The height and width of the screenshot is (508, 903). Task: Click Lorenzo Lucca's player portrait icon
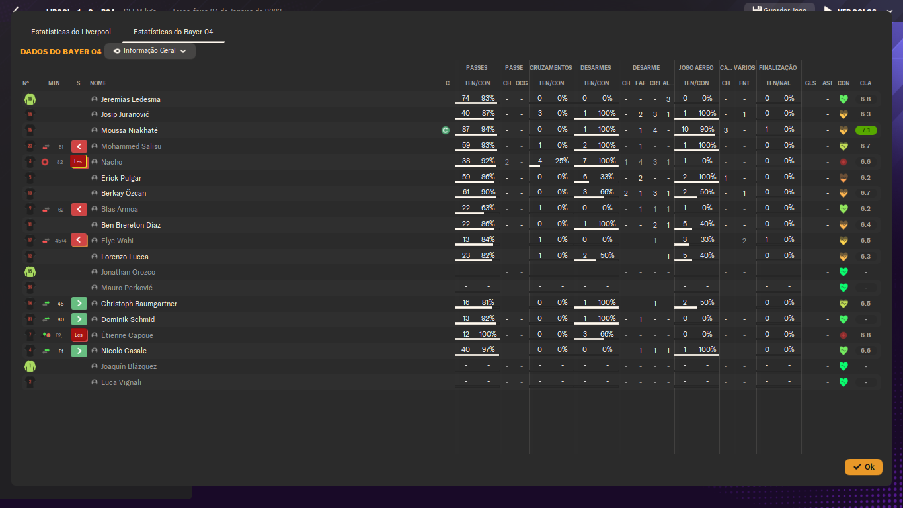[x=95, y=257]
